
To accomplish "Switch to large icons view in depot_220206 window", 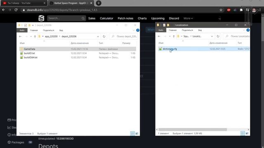I will click(x=137, y=133).
